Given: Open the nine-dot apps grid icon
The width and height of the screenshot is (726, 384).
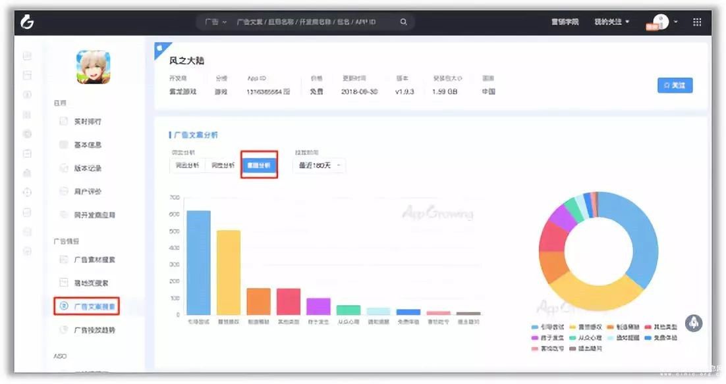Looking at the screenshot, I should (697, 22).
